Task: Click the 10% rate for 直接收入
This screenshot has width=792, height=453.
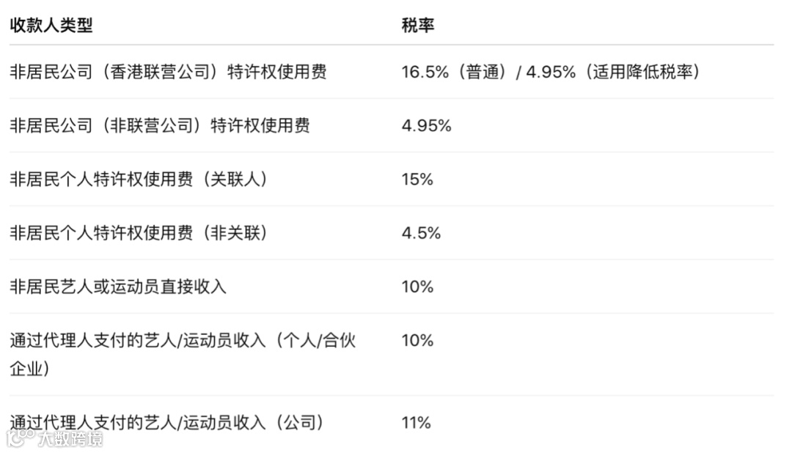Action: click(x=417, y=286)
